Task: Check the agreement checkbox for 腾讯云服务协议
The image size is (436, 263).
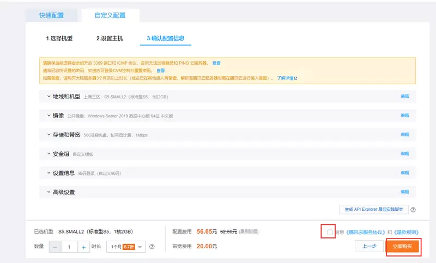Action: tap(330, 232)
